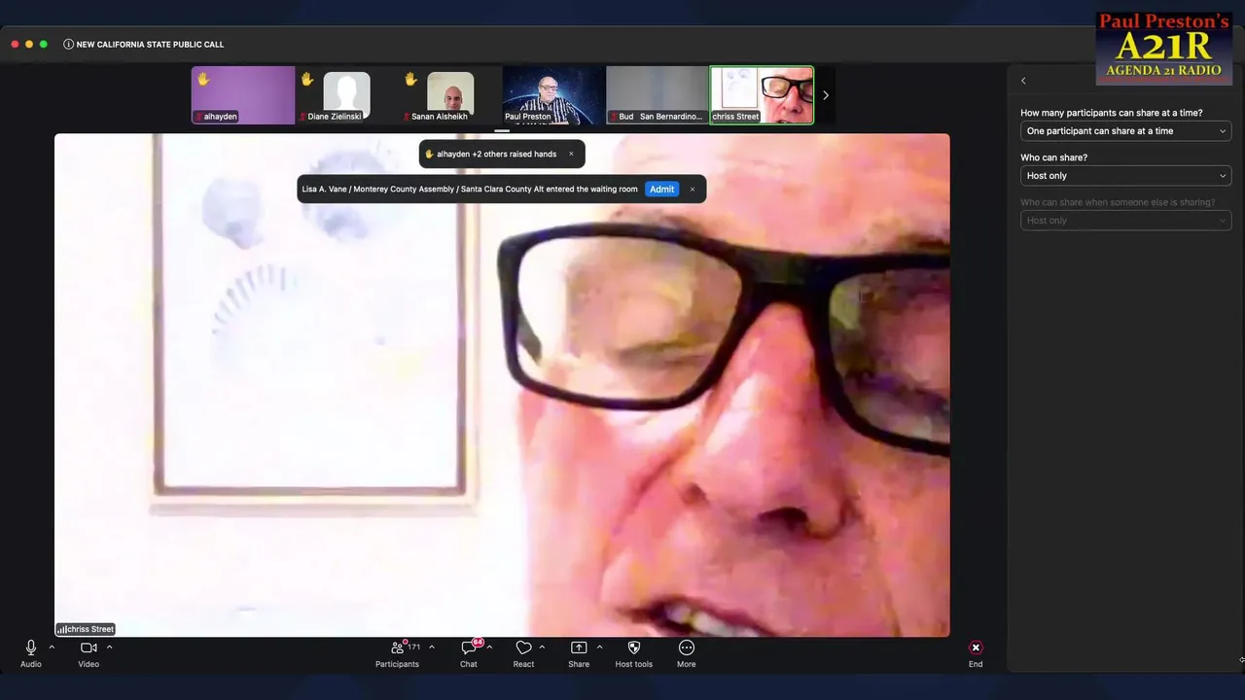Expand the caret beside React

542,647
